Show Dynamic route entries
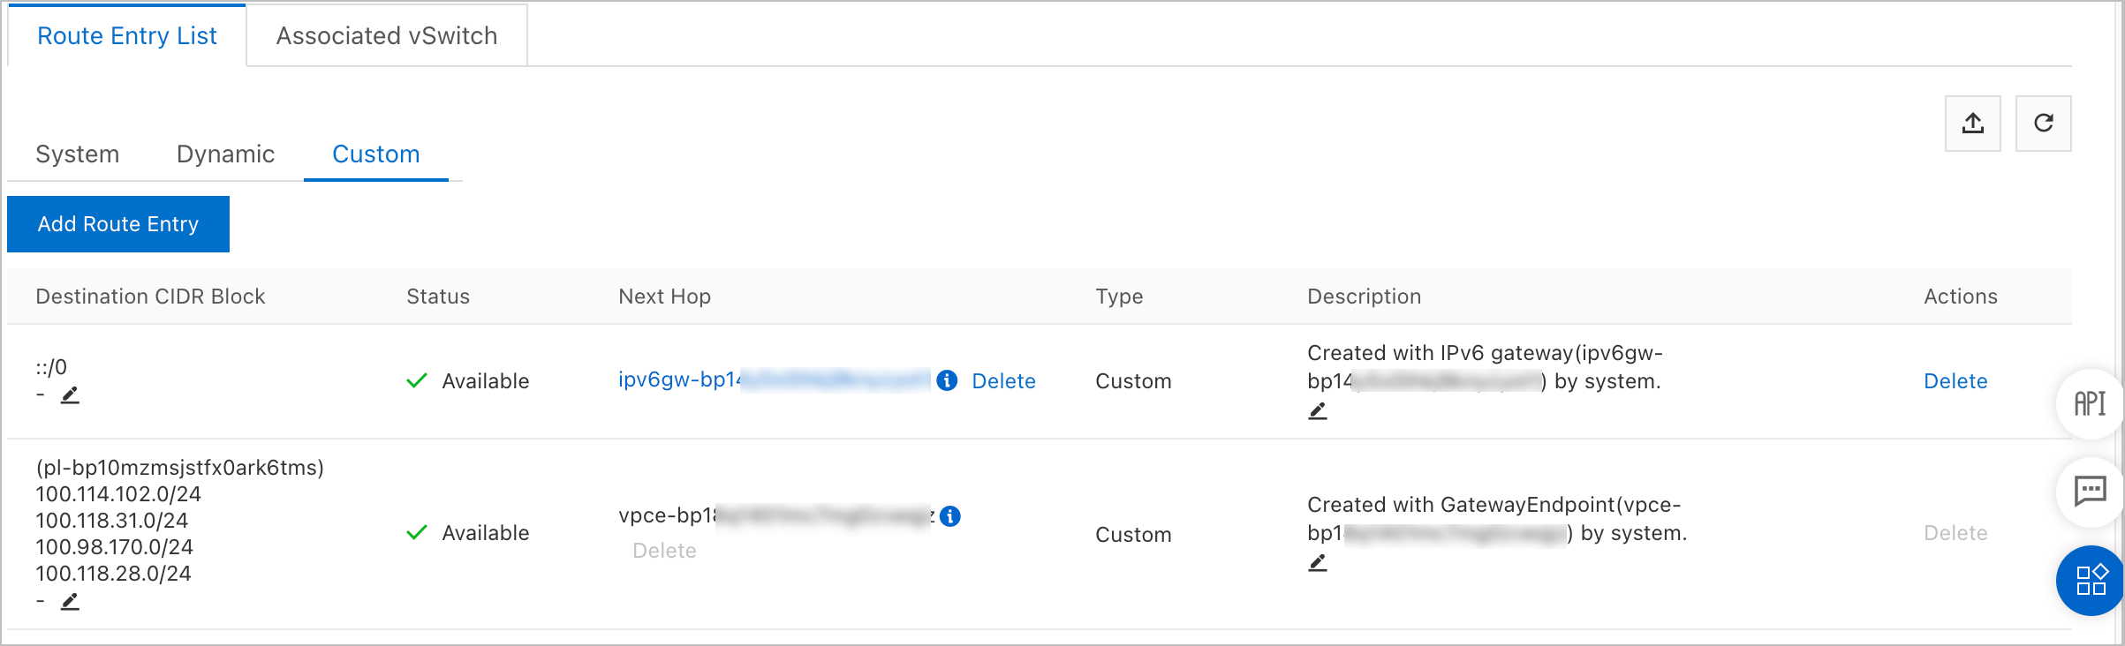Viewport: 2125px width, 646px height. pyautogui.click(x=226, y=154)
